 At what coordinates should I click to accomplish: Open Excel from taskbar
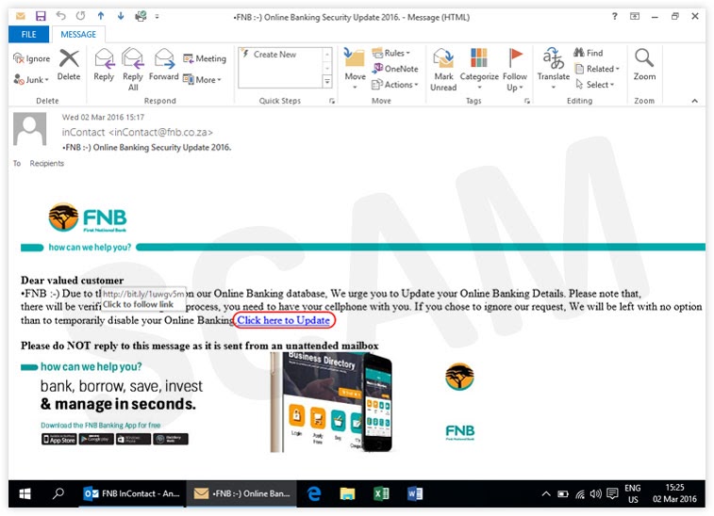coord(381,493)
